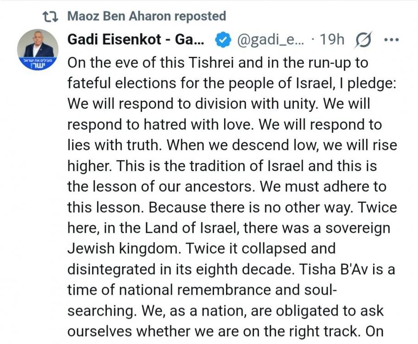This screenshot has width=418, height=344.
Task: Click the Grok explain-post icon
Action: 363,40
